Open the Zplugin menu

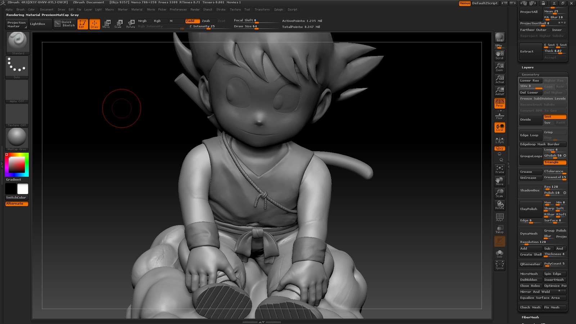tap(279, 10)
